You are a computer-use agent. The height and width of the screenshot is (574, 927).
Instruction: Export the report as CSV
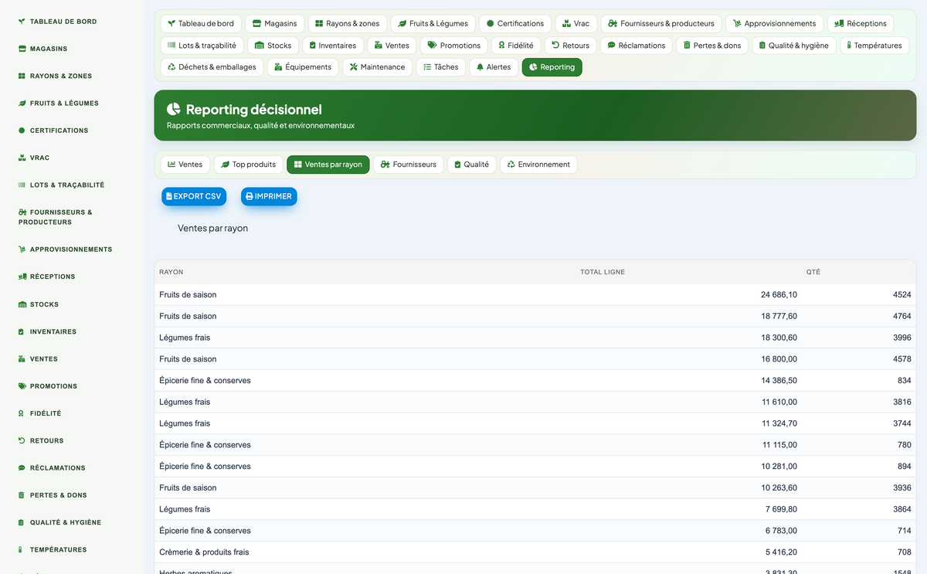click(x=194, y=197)
